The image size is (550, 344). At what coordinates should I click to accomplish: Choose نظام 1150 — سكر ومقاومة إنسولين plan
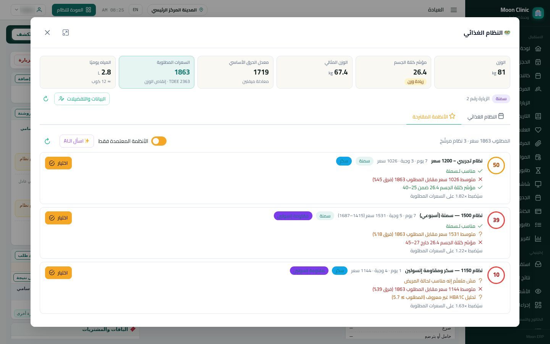58,273
